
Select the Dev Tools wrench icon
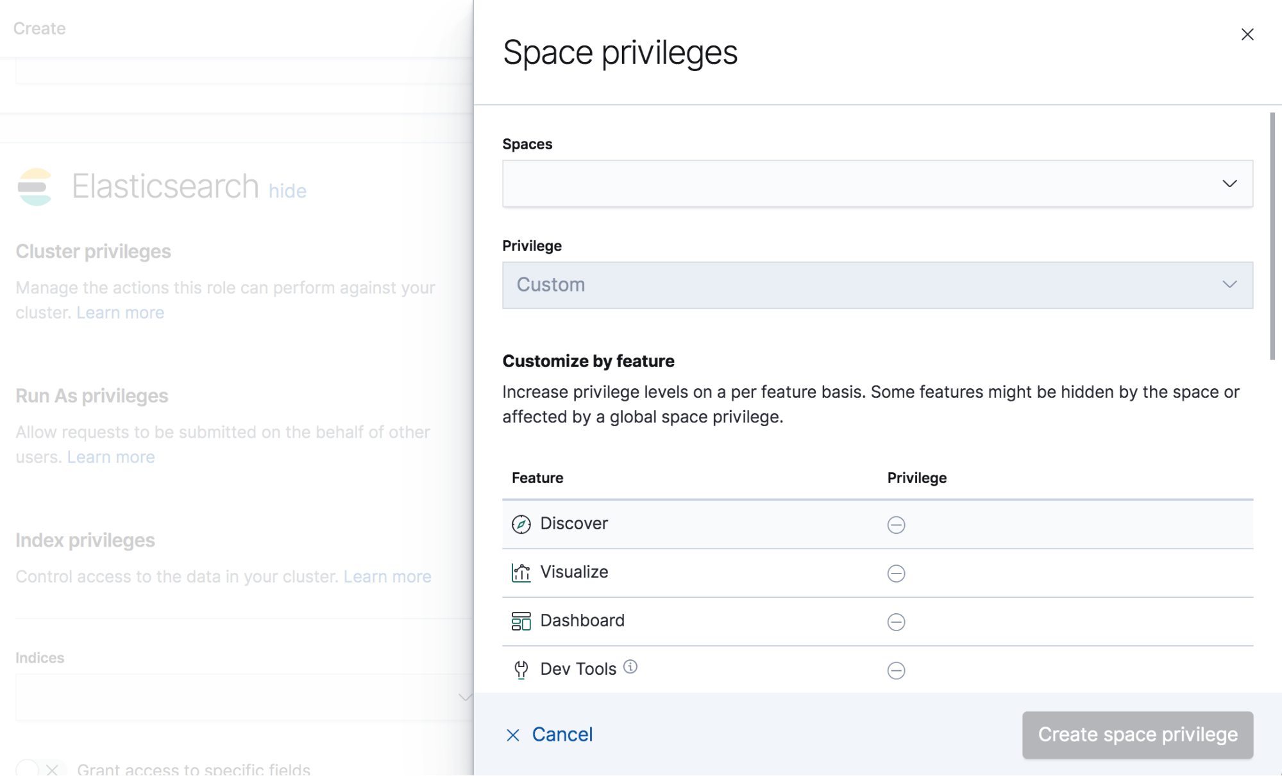click(x=521, y=668)
